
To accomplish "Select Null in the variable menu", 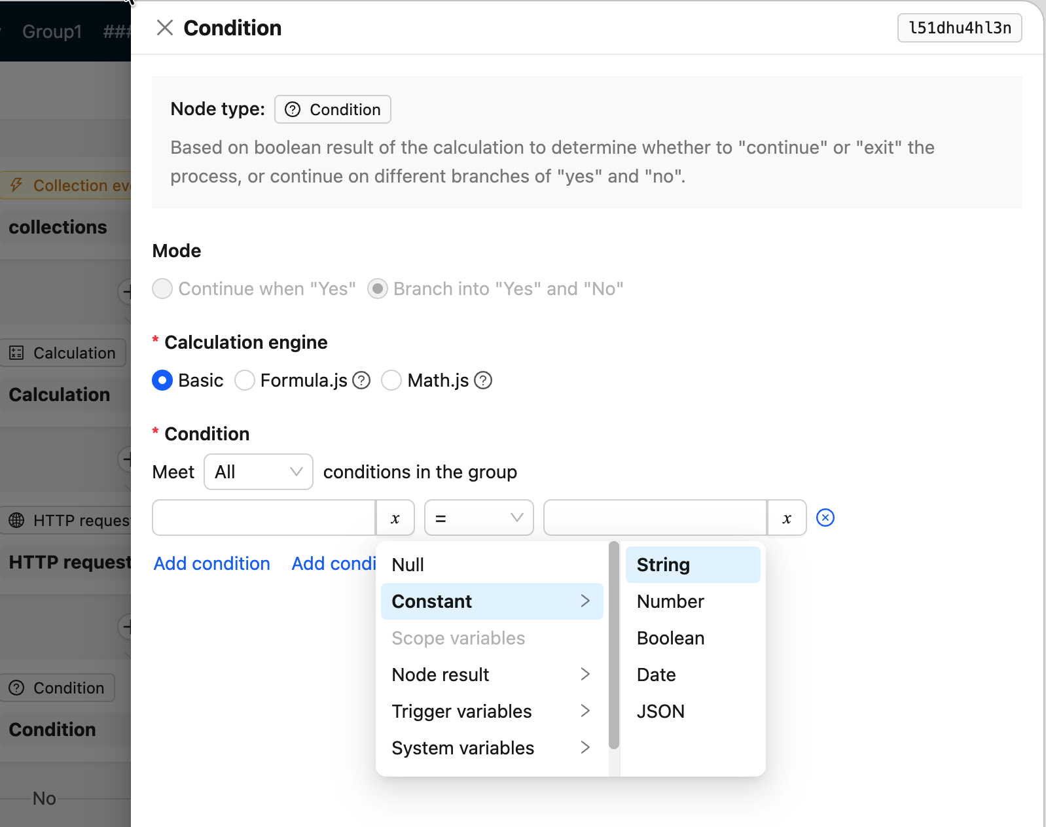I will click(492, 565).
